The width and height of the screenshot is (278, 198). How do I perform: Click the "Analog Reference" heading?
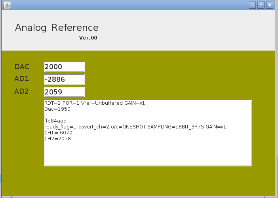pyautogui.click(x=57, y=28)
